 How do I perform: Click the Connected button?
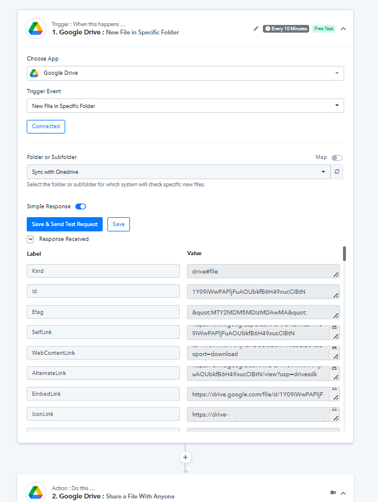[x=46, y=126]
